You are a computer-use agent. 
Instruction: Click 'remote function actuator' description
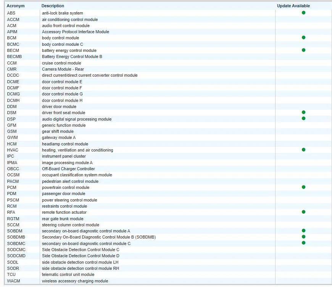coord(64,212)
